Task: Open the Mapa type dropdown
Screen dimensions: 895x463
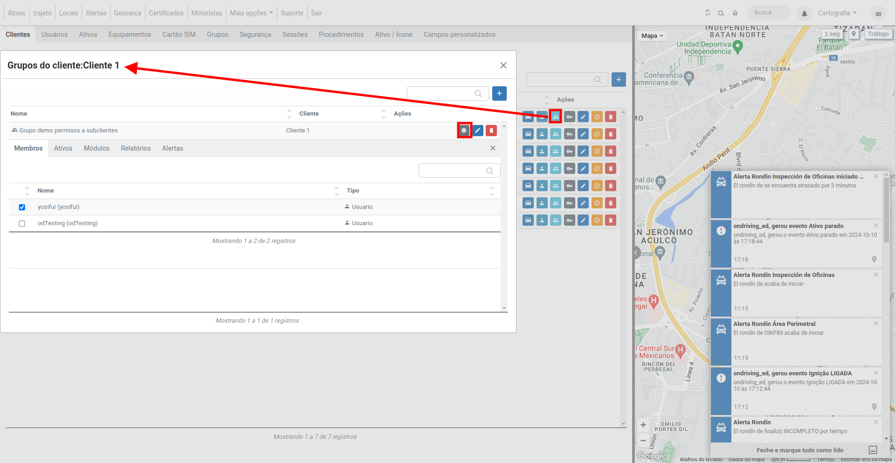Action: click(x=652, y=36)
